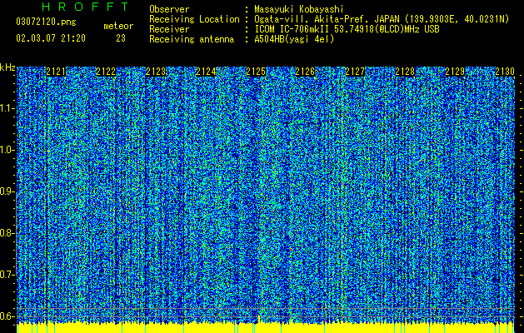Click the HROFFT title text

pos(86,7)
